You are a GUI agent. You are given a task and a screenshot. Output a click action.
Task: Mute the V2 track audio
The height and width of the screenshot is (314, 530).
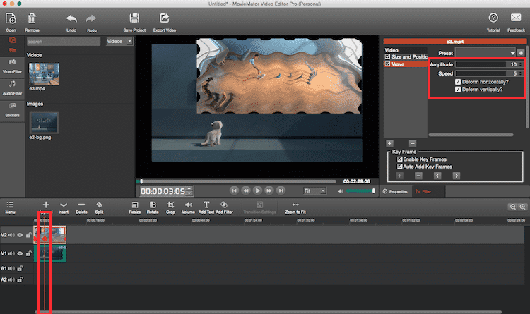11,235
